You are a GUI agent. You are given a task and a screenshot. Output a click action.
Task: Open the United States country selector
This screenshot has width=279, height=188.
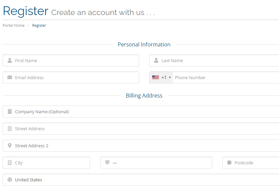[x=141, y=180]
